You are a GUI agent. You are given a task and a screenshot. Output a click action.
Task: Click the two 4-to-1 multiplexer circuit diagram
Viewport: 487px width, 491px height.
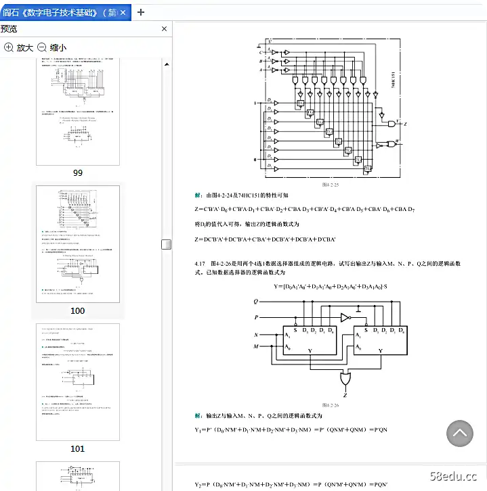(331, 348)
